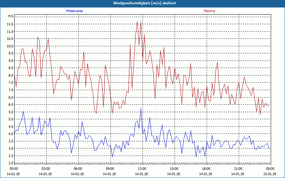Screen dimensions: 285x178
Task: Select the 5,0 y-axis value
Action: [x=11, y=119]
